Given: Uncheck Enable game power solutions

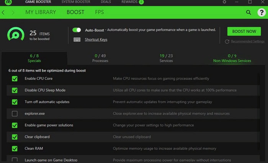Looking at the screenshot, I should click(15, 125).
